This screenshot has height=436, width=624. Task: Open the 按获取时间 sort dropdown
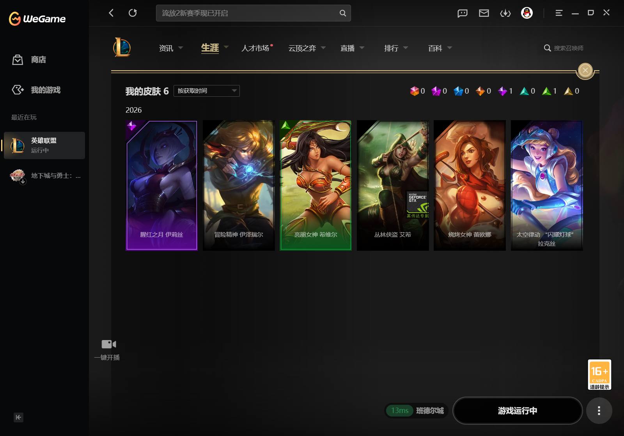coord(207,91)
